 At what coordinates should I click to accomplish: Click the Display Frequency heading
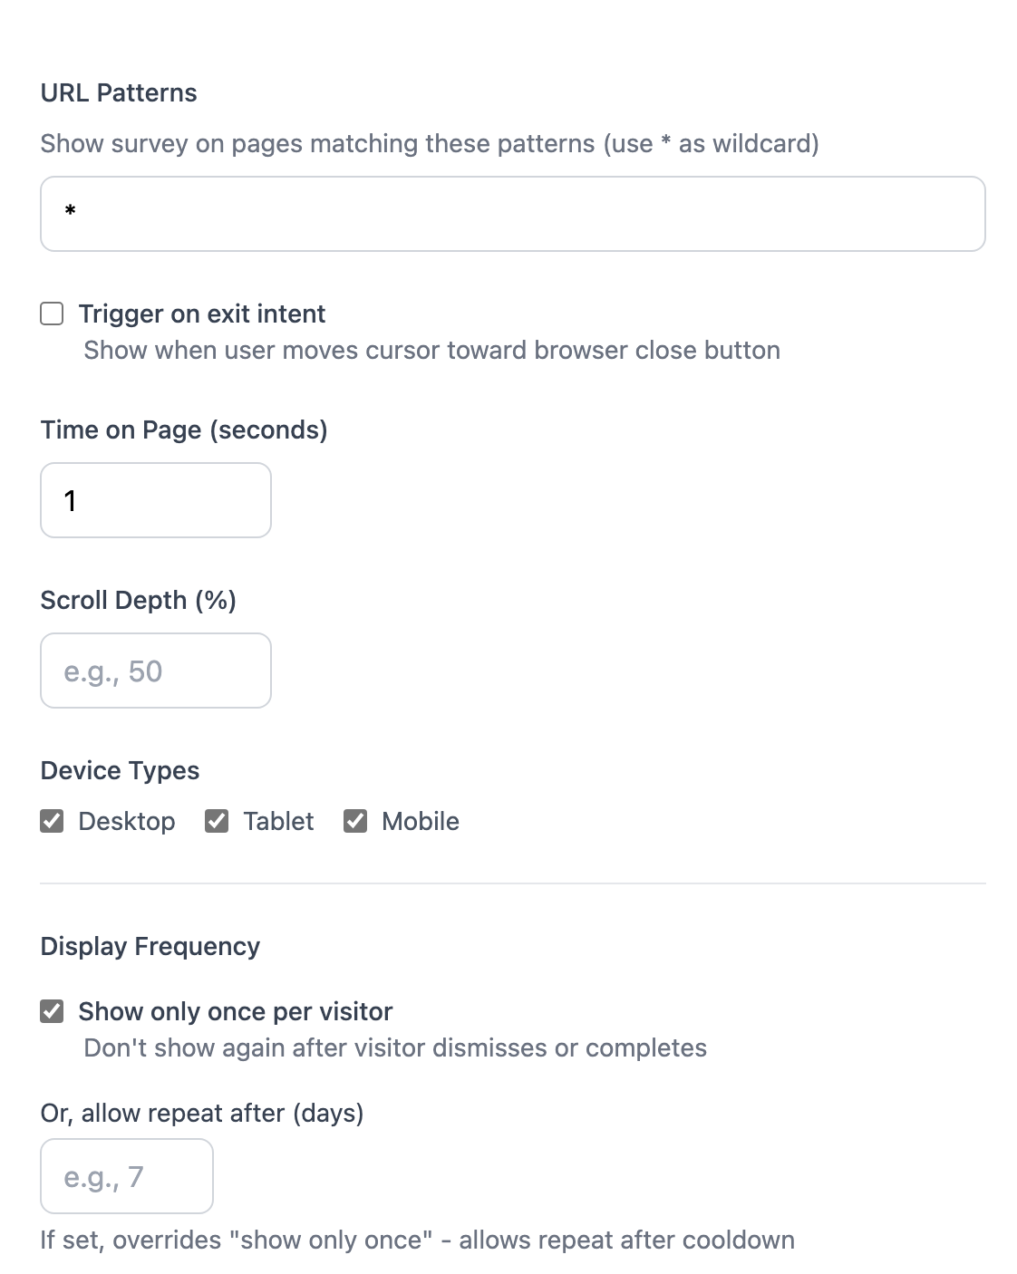click(150, 945)
